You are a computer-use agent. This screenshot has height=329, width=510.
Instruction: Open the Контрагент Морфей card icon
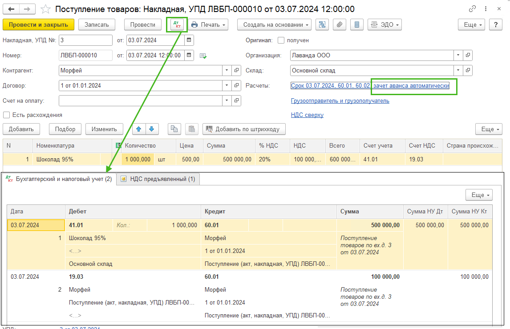click(x=236, y=70)
